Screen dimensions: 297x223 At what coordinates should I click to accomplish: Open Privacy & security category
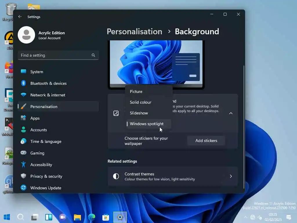point(58,176)
